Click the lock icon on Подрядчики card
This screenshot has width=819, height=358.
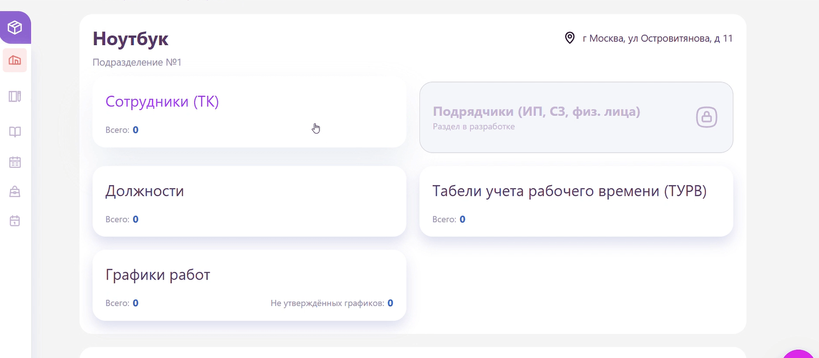point(707,117)
